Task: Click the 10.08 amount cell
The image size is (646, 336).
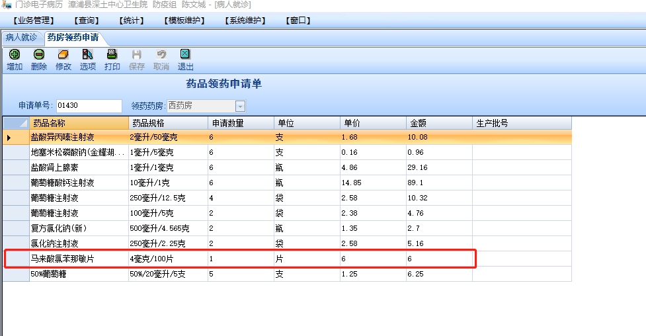Action: point(440,138)
